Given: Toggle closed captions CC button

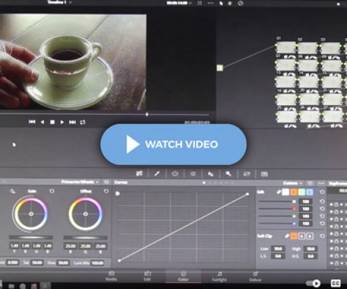Looking at the screenshot, I should pyautogui.click(x=335, y=283).
